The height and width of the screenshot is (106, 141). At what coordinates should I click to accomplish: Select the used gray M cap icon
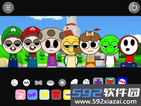[x=26, y=83]
